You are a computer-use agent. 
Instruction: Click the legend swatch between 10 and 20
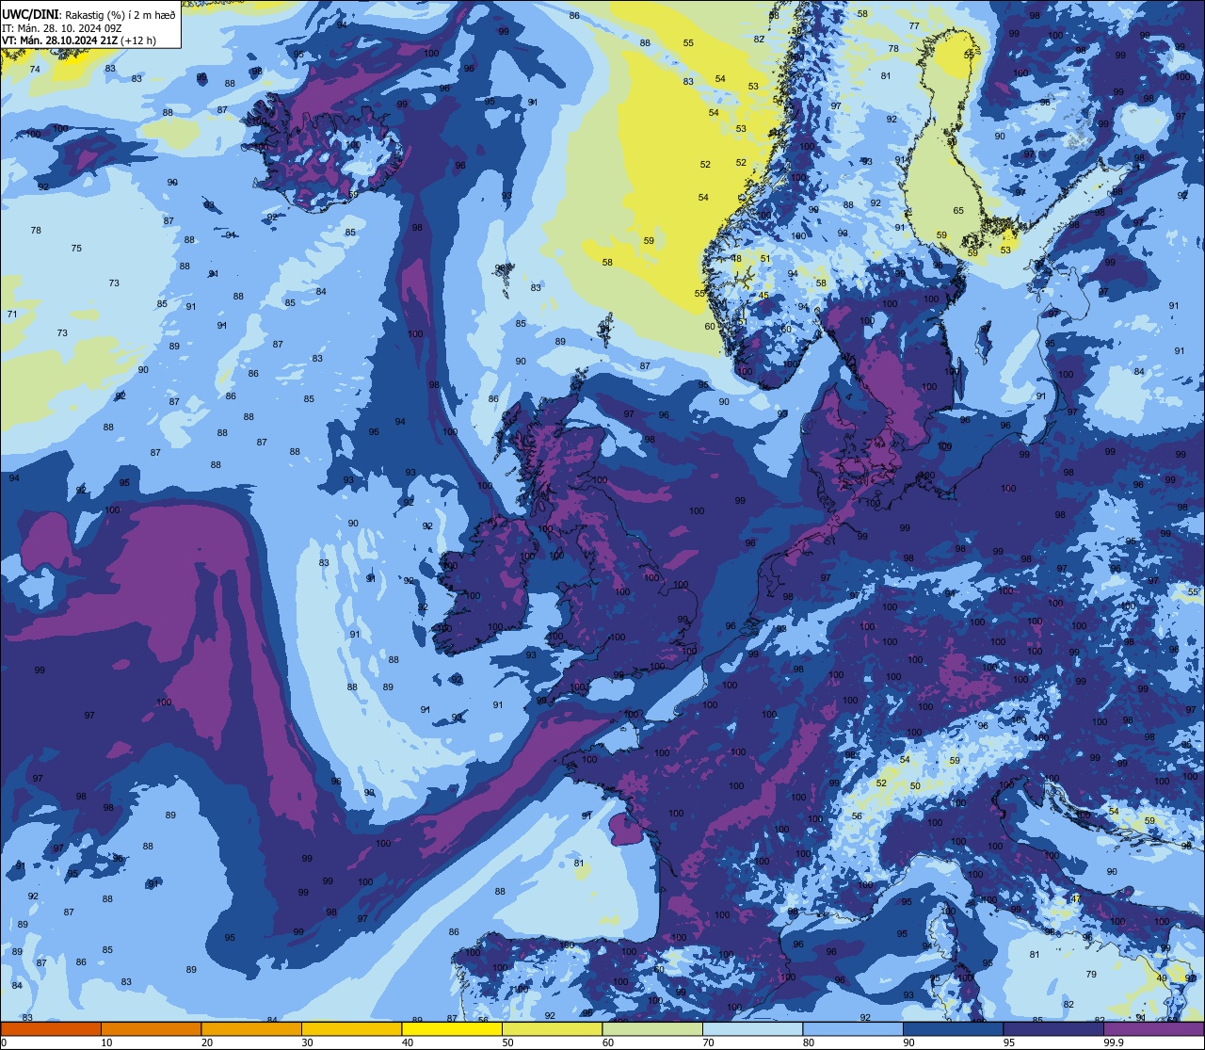(x=151, y=1028)
